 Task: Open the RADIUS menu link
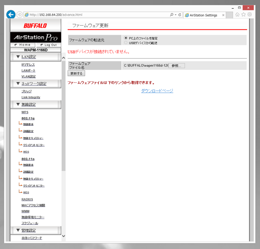[x=27, y=200]
